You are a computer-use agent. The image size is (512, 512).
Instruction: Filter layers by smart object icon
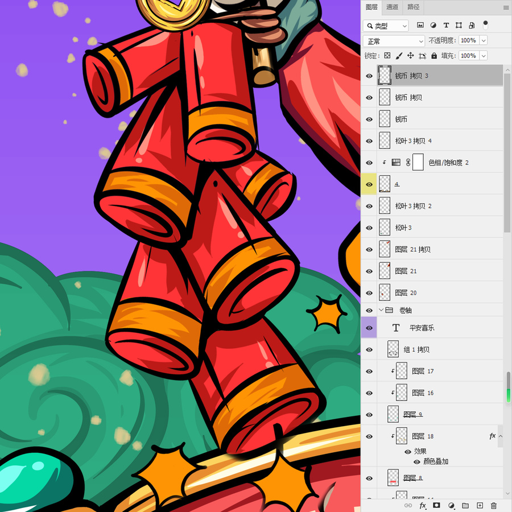pos(472,25)
